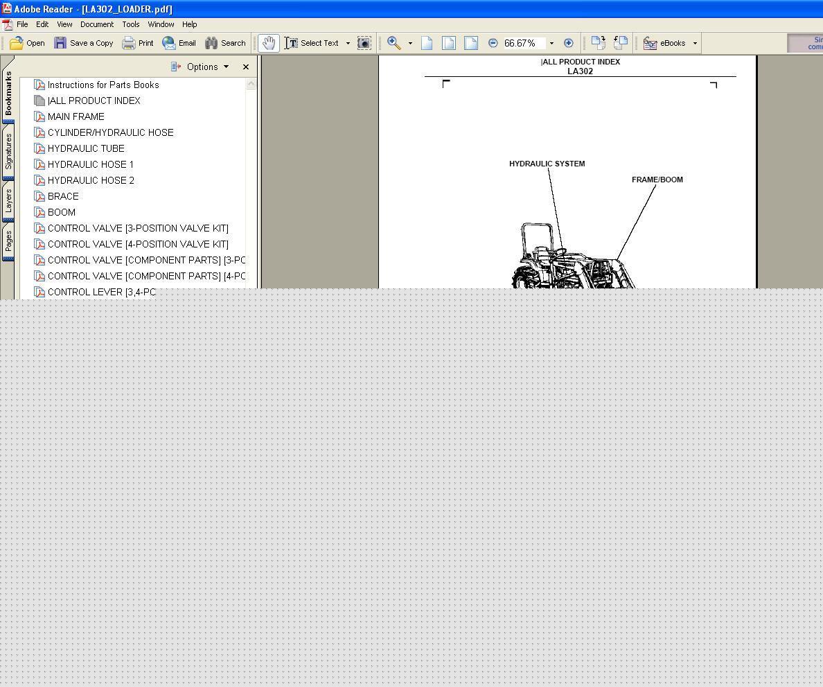Image resolution: width=823 pixels, height=687 pixels.
Task: Open the Help menu
Action: point(190,24)
